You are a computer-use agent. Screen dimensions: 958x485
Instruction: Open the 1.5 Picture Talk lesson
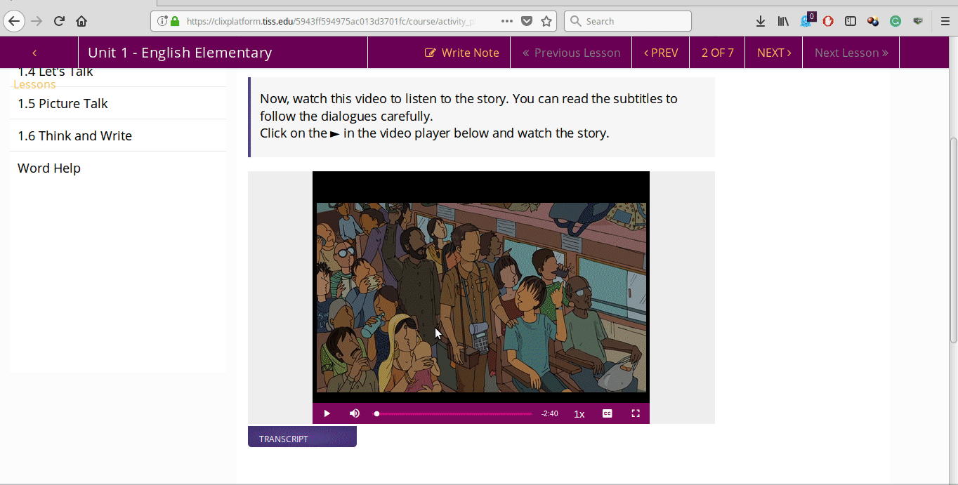click(63, 103)
